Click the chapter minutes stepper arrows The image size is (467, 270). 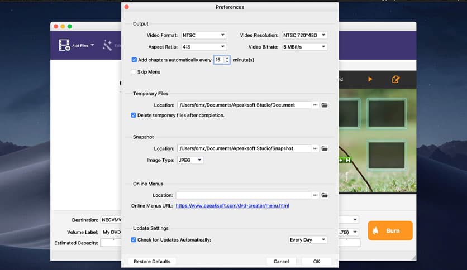[227, 60]
